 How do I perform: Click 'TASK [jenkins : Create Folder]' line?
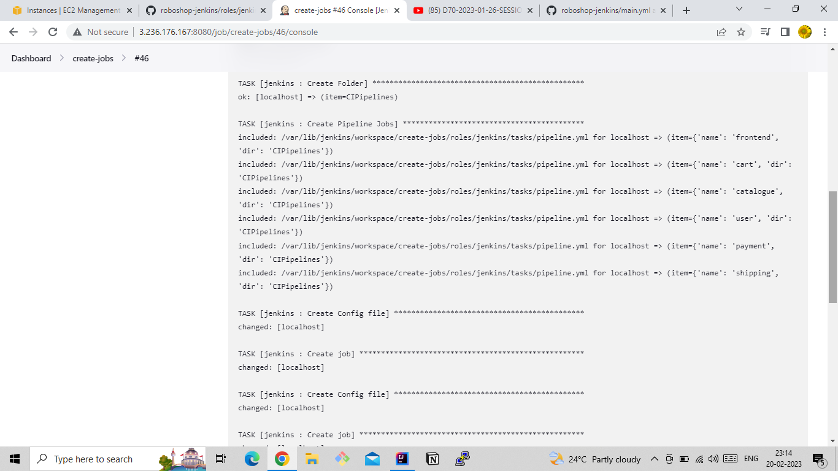pos(411,83)
